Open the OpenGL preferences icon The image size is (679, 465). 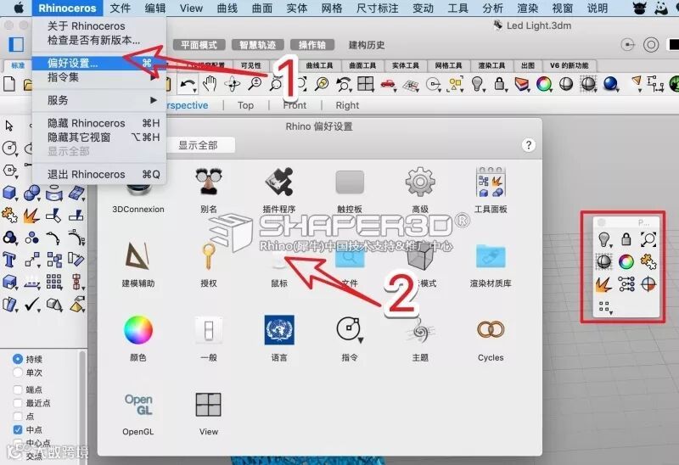pos(138,405)
